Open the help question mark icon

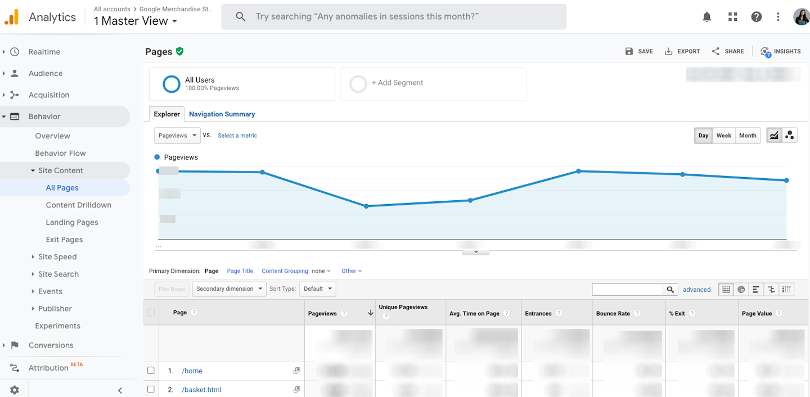point(757,17)
